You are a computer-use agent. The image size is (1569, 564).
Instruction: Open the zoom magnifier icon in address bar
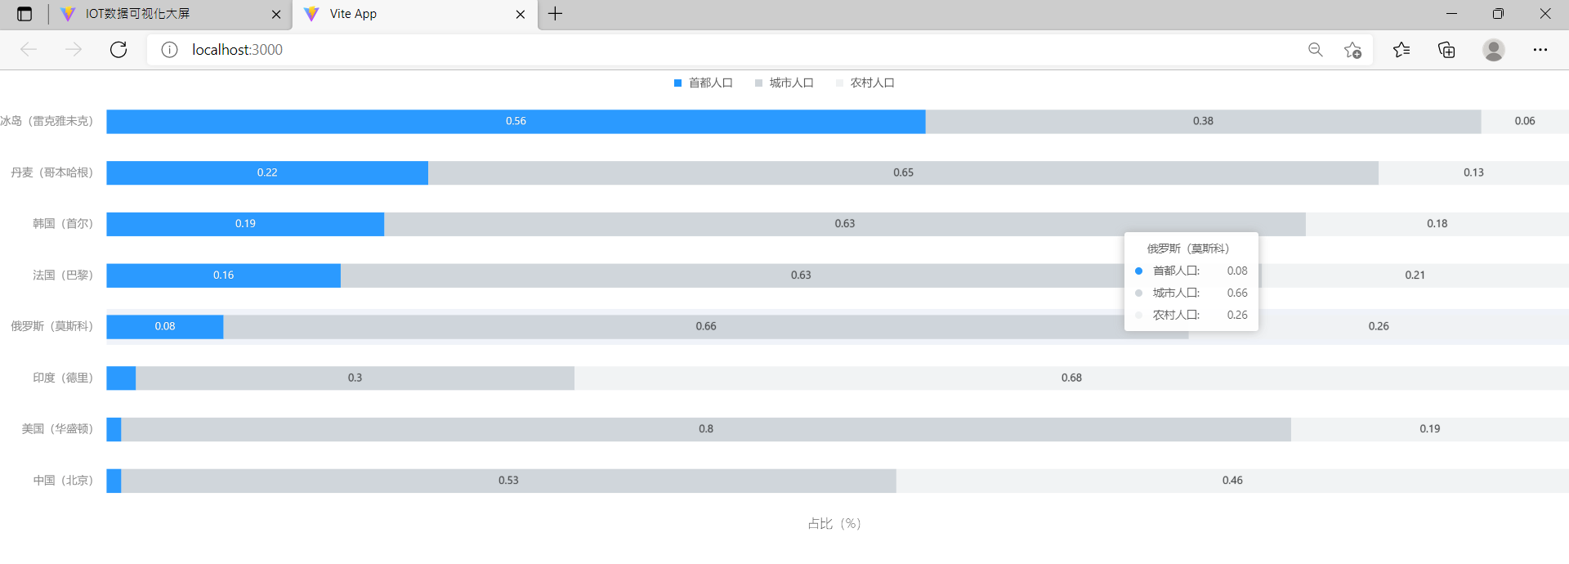(x=1315, y=50)
